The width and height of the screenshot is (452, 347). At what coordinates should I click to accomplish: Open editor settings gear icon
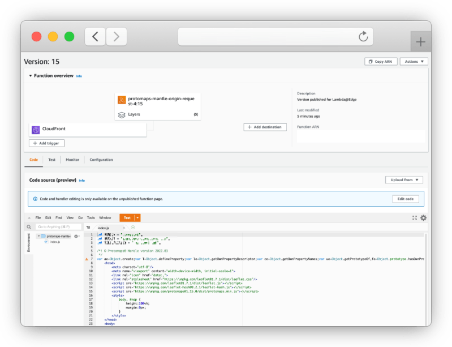coord(424,218)
